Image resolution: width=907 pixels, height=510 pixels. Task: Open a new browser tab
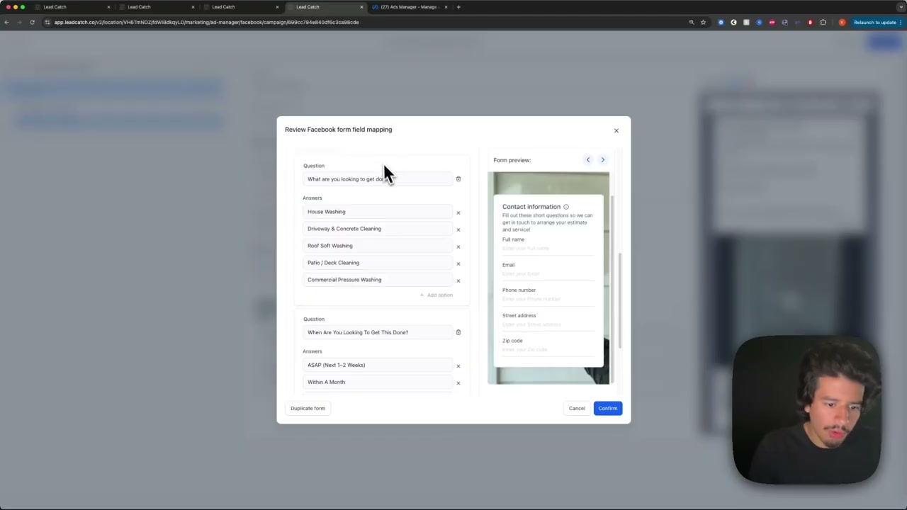coord(458,7)
